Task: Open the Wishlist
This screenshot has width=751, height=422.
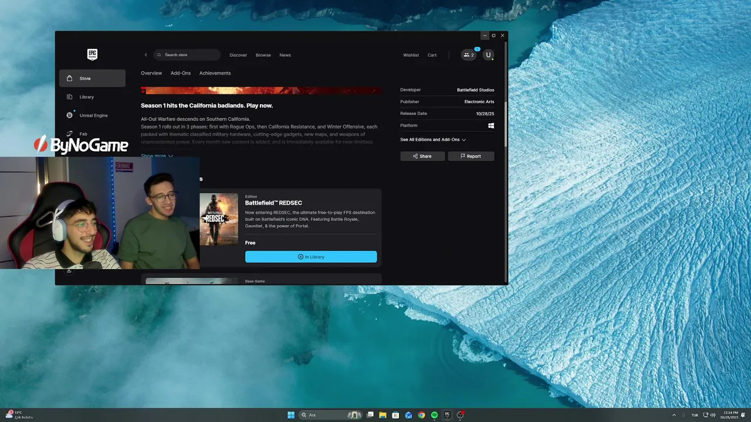Action: pos(411,55)
